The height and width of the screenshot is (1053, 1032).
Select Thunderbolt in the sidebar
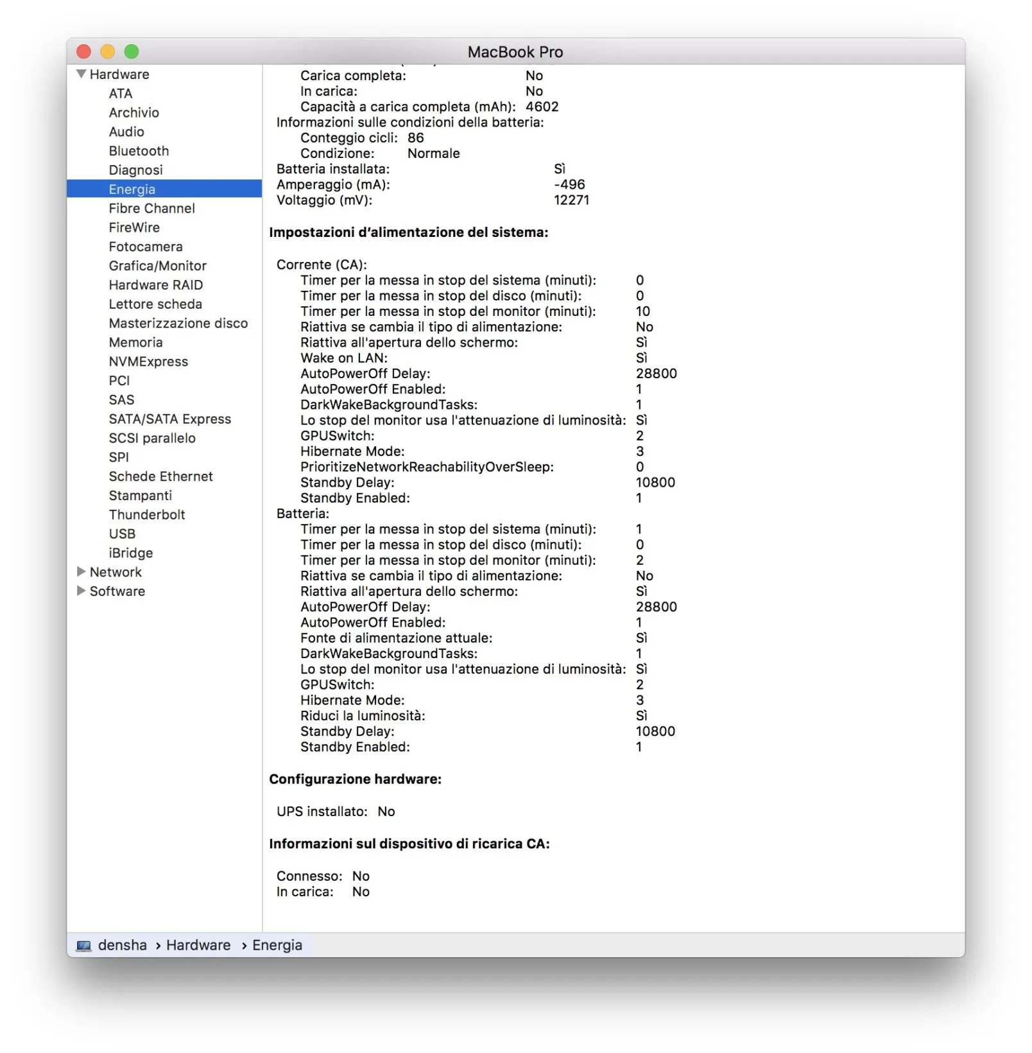pyautogui.click(x=146, y=515)
